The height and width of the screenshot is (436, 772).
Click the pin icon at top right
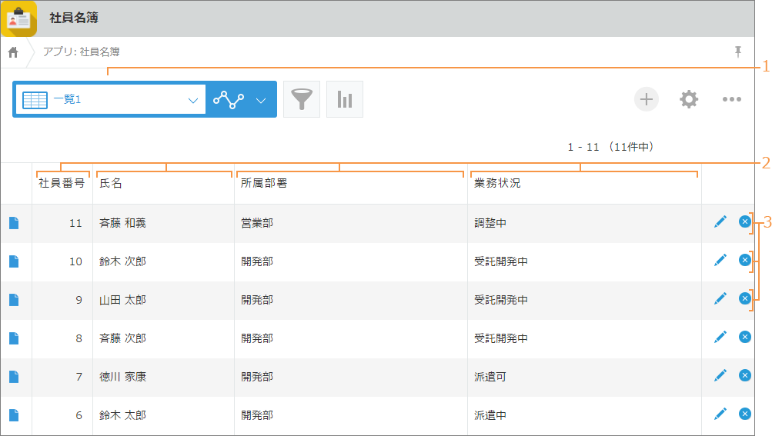[x=738, y=52]
